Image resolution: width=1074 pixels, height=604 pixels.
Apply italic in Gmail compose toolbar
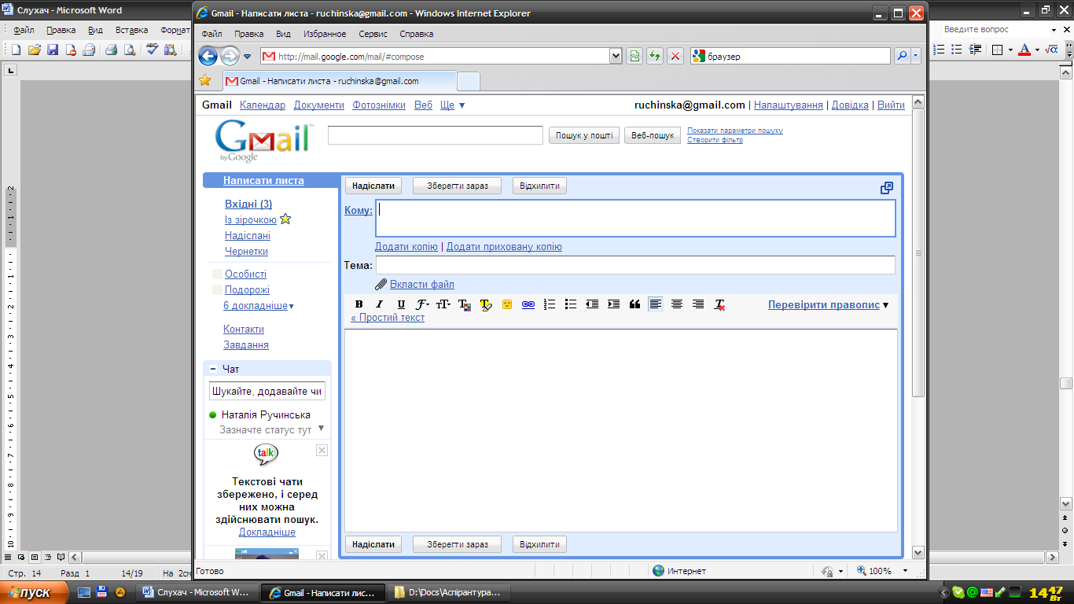point(379,305)
